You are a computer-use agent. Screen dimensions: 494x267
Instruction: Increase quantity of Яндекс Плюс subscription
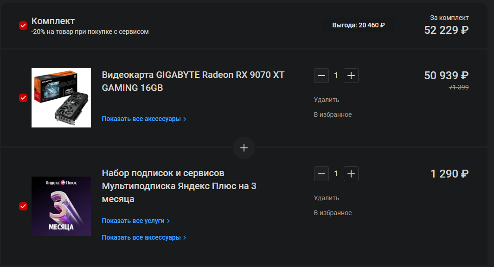[351, 174]
